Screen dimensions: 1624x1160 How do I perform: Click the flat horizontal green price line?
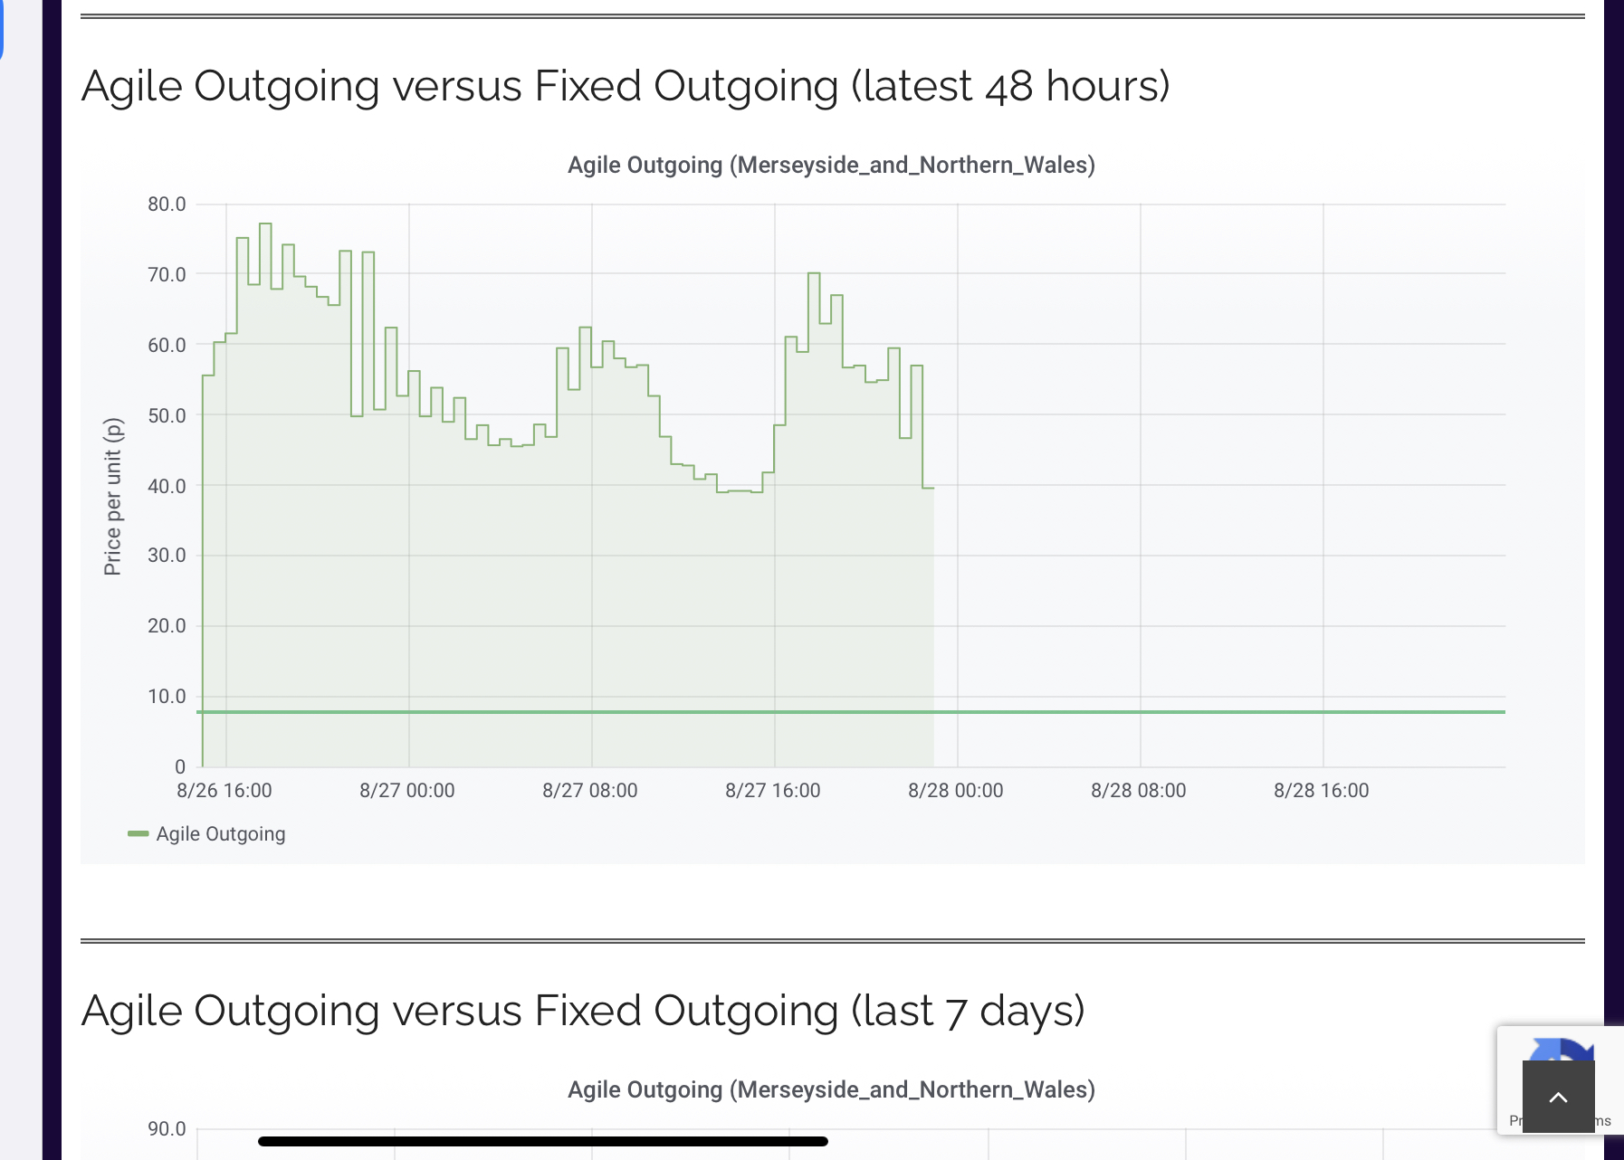point(1177,712)
